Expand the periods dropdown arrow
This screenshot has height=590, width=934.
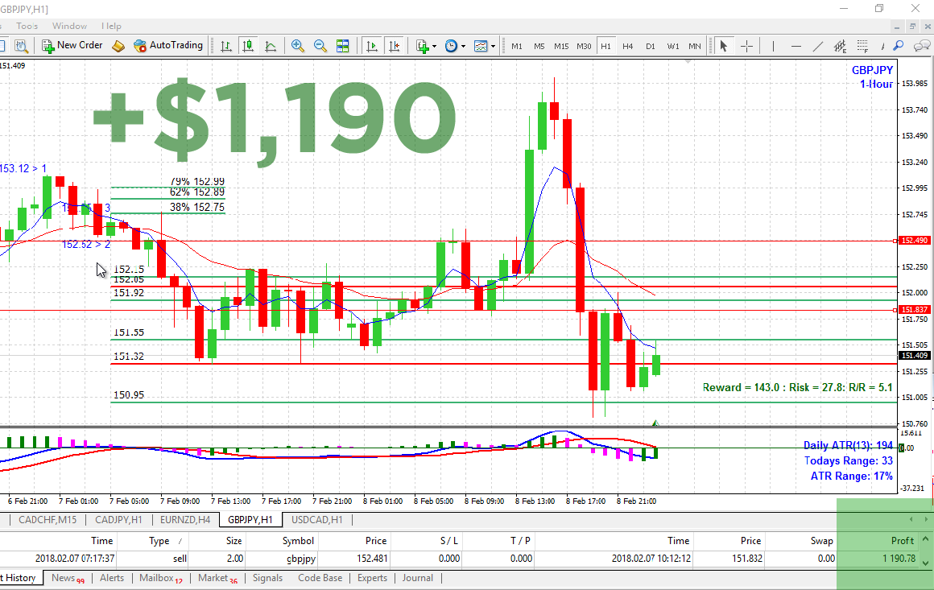[x=463, y=47]
